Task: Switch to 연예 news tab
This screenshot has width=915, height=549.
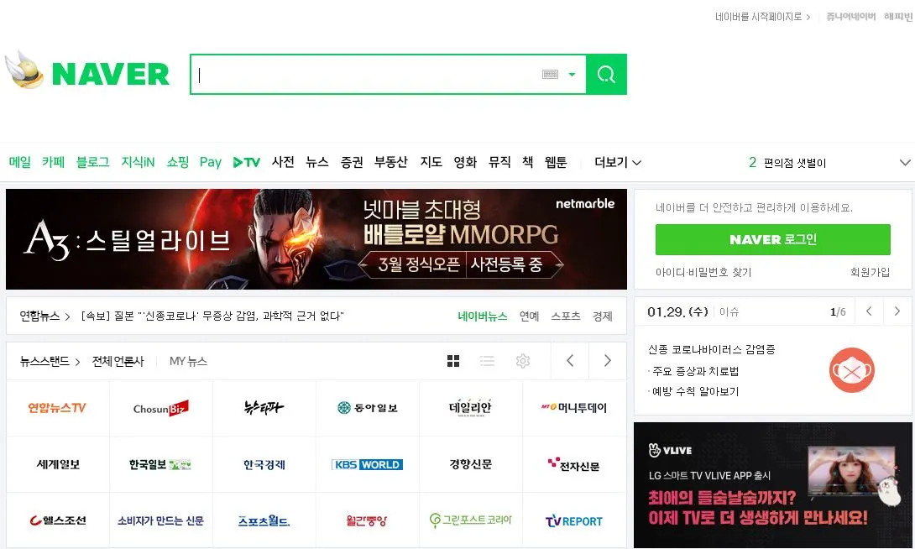Action: [530, 316]
